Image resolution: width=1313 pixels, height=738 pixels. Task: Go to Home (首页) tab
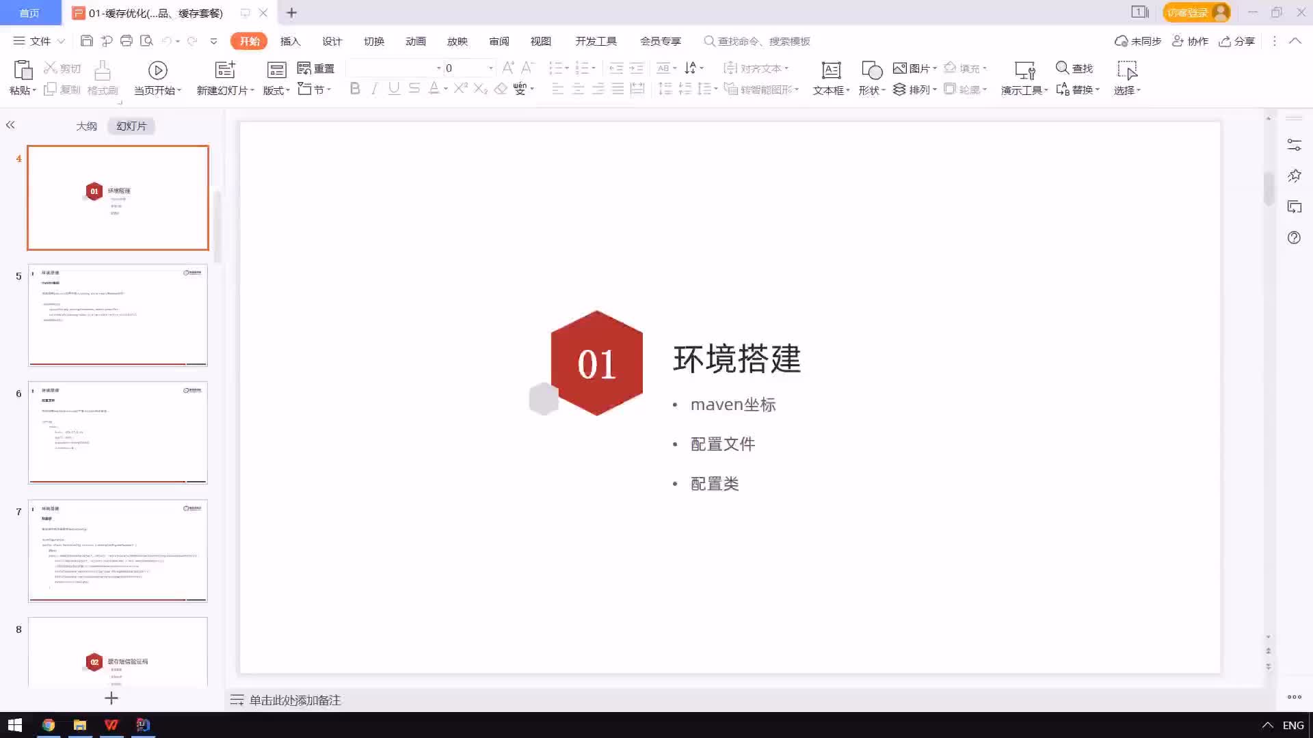[29, 13]
